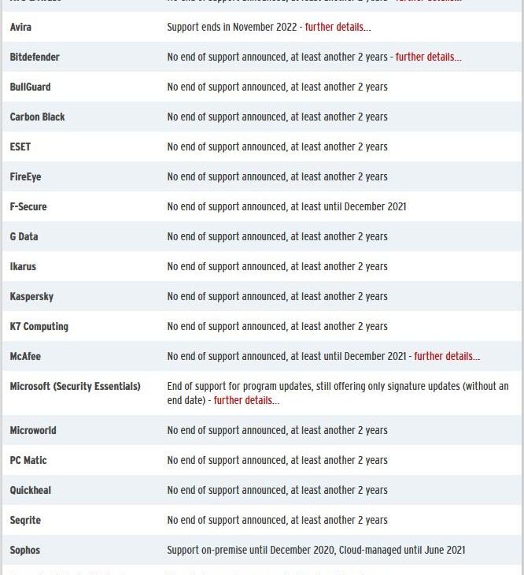
Task: Click the FireEye vendor name
Action: click(25, 176)
